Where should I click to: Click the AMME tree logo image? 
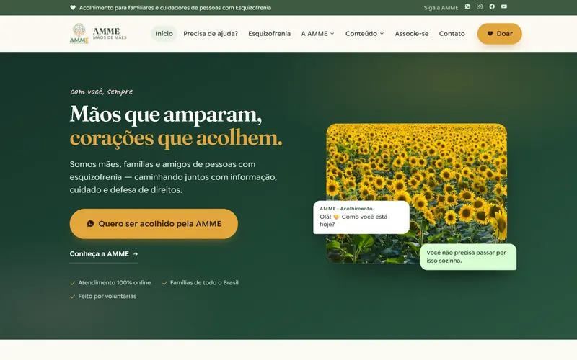pos(79,33)
